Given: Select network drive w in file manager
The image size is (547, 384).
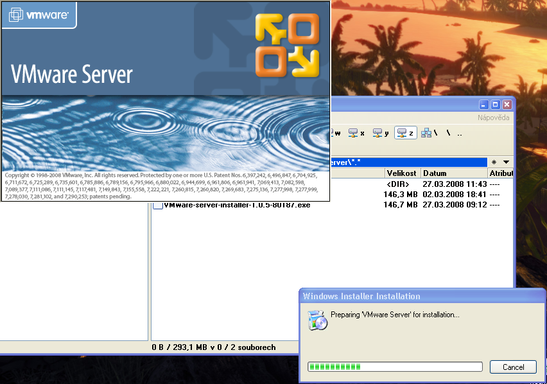Looking at the screenshot, I should click(x=336, y=133).
